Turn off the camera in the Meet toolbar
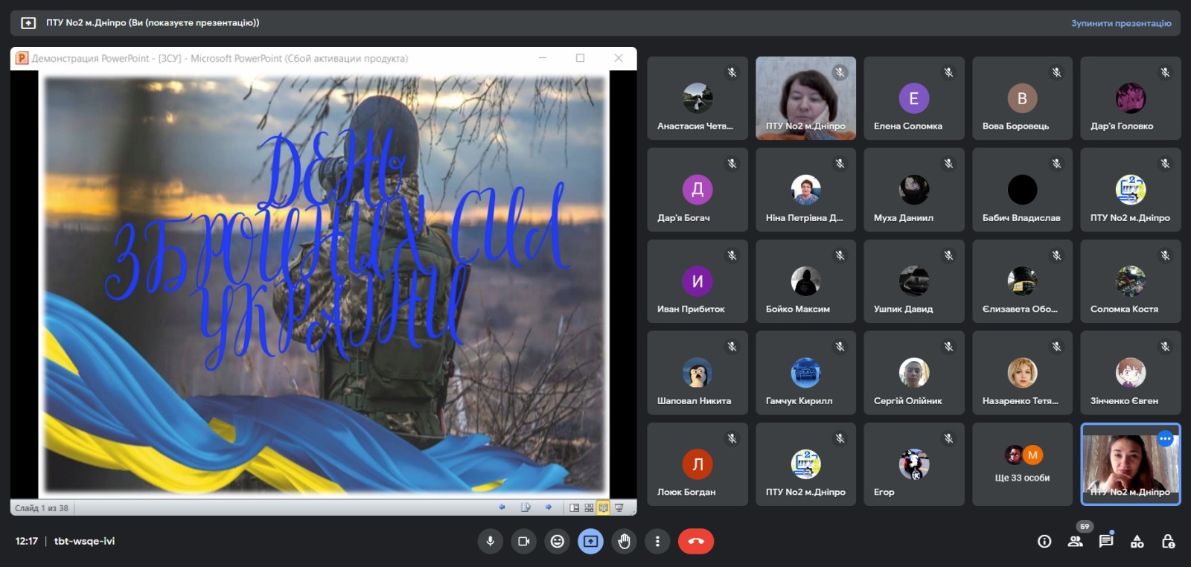The image size is (1191, 567). click(x=523, y=541)
